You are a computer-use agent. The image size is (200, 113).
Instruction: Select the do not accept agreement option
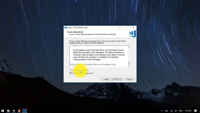(x=70, y=73)
